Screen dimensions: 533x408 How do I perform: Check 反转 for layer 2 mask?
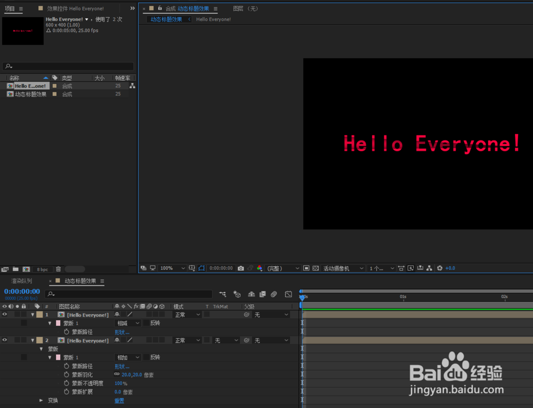(146, 357)
